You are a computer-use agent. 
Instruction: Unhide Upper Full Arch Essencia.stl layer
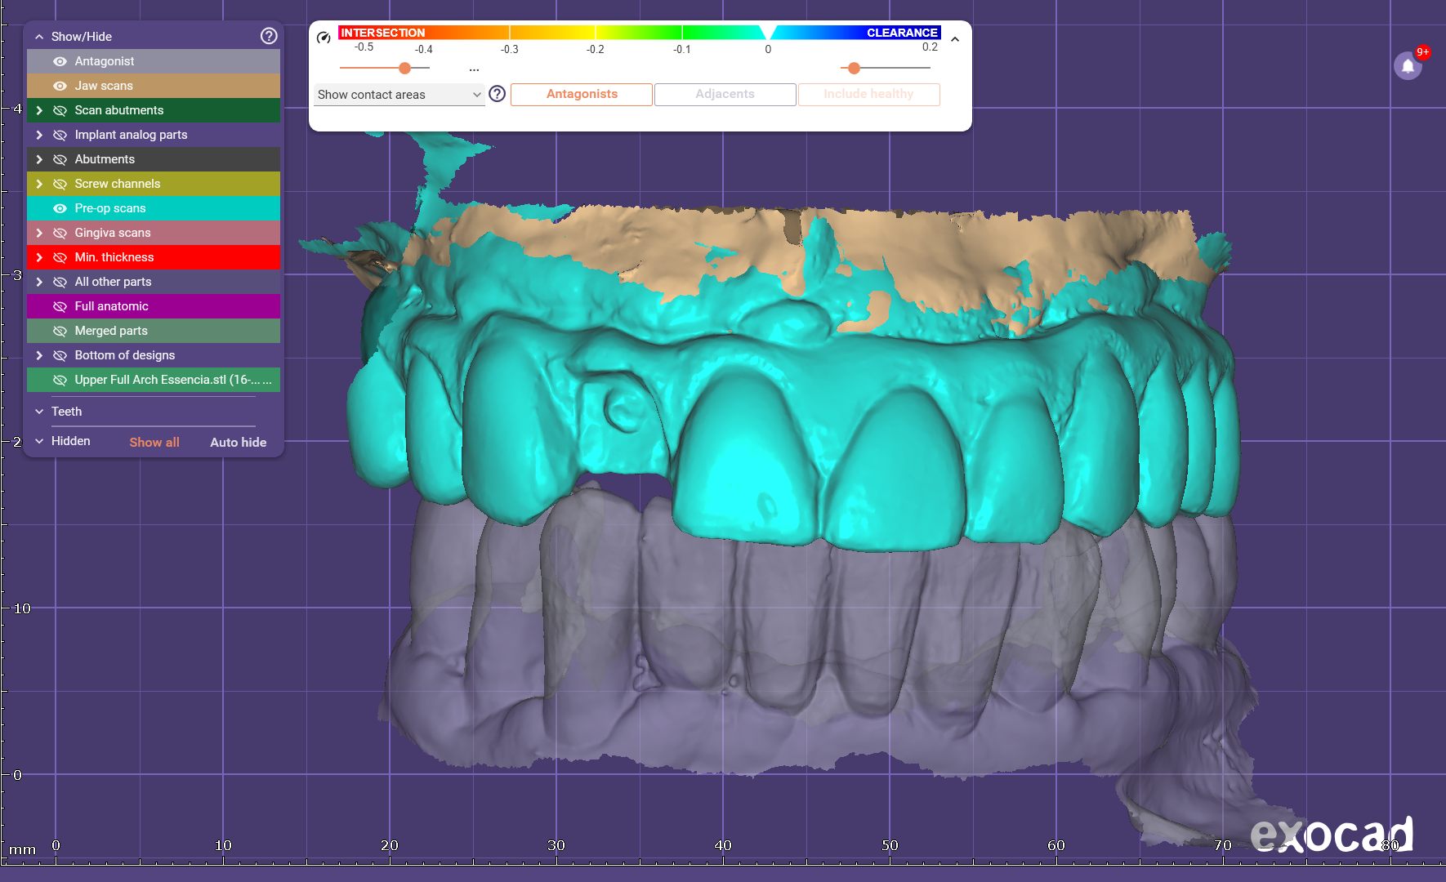tap(60, 380)
